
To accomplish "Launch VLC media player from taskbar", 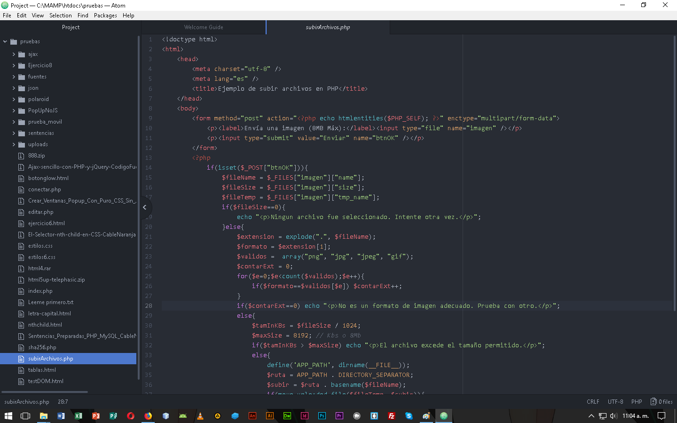I will coord(200,415).
